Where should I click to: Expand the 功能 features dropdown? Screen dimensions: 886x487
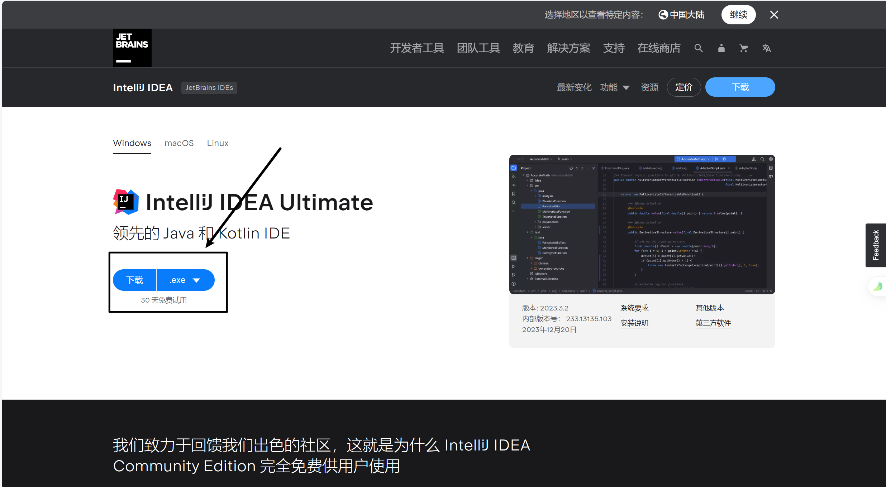(615, 87)
